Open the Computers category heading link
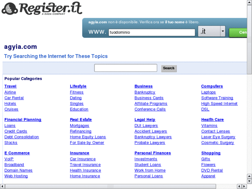Viewport: 252px width, 189px height. pos(212,86)
